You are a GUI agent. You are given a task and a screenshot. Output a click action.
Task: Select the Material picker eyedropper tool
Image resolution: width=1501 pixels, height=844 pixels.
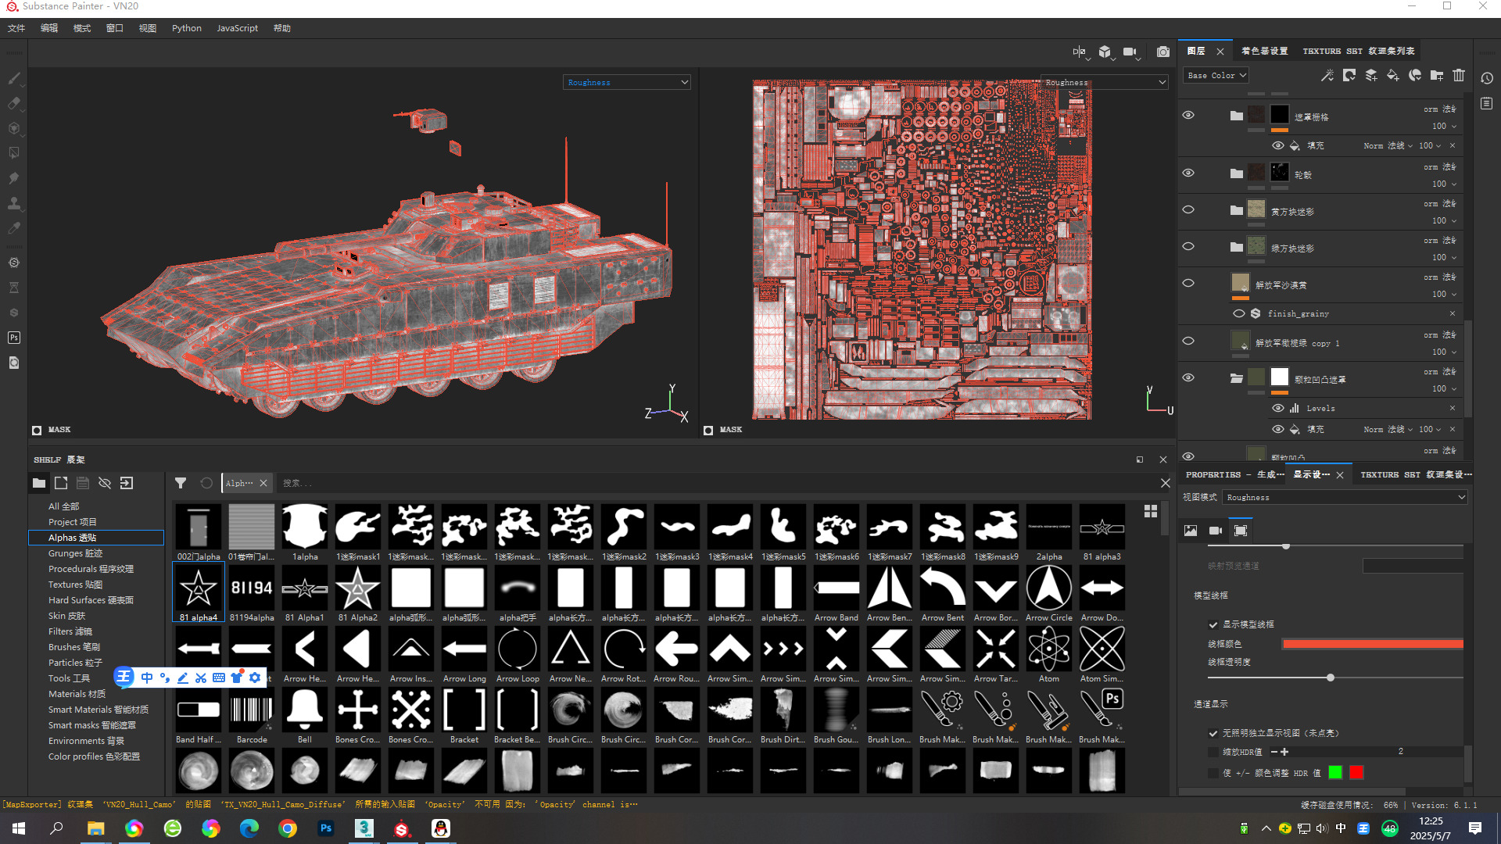point(14,228)
